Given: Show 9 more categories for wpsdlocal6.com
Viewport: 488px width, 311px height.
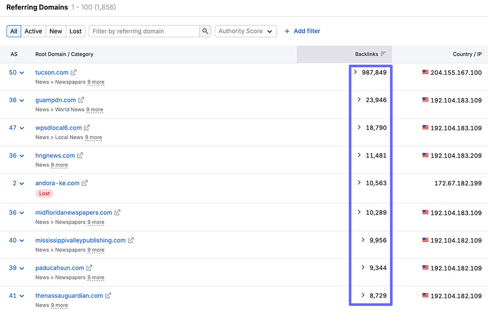Looking at the screenshot, I should pyautogui.click(x=93, y=137).
